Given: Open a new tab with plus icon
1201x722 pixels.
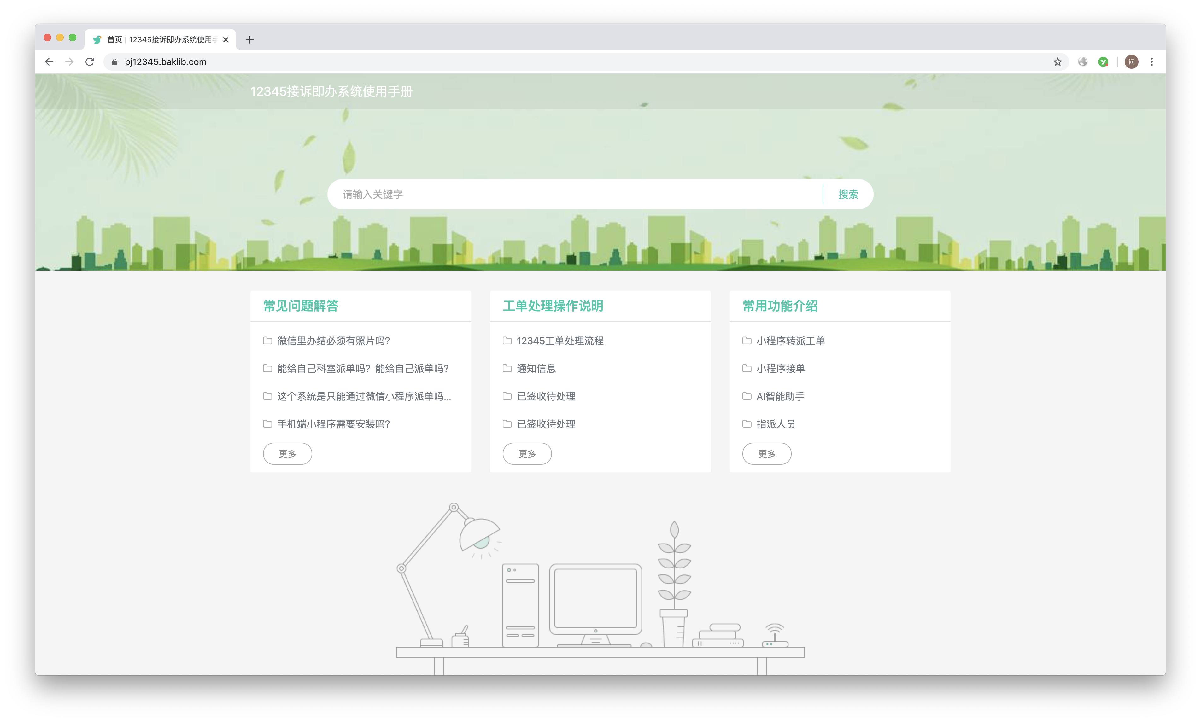Looking at the screenshot, I should tap(250, 40).
